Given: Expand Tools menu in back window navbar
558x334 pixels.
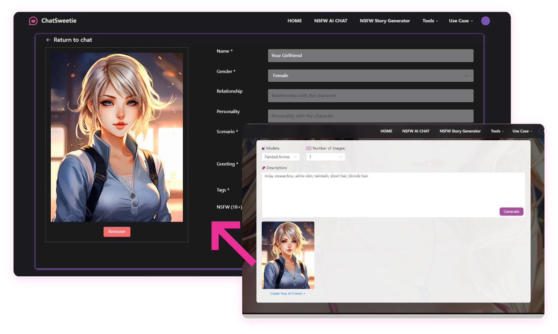Looking at the screenshot, I should (430, 21).
